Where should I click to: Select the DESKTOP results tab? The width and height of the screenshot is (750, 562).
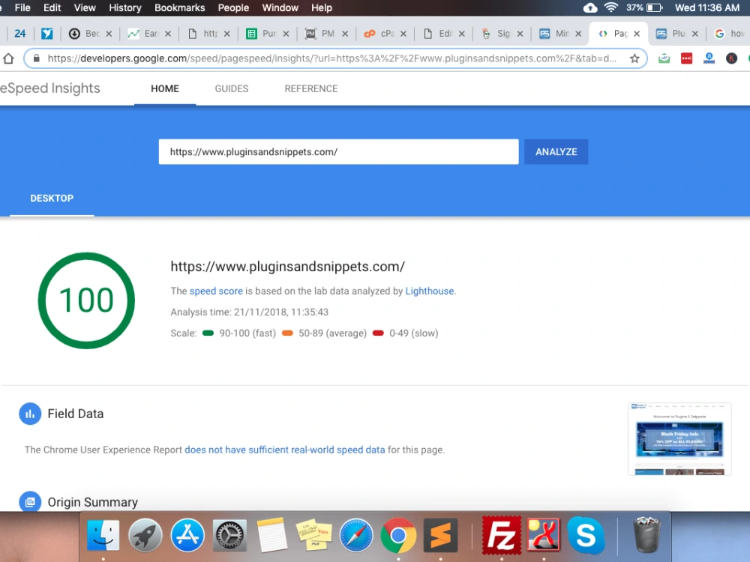[x=52, y=199]
